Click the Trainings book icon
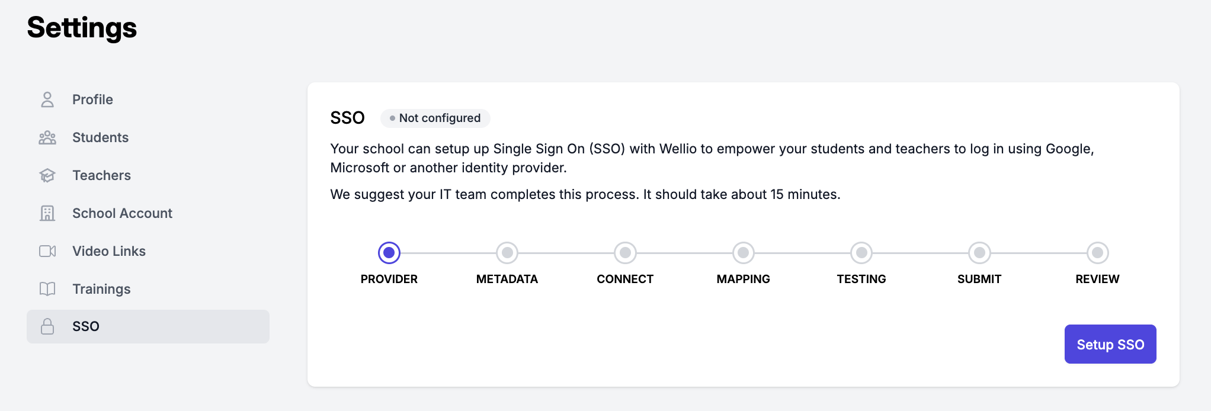The image size is (1211, 411). 47,289
